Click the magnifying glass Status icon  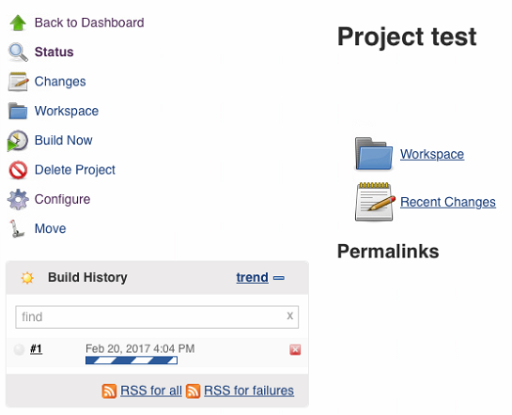pyautogui.click(x=18, y=53)
